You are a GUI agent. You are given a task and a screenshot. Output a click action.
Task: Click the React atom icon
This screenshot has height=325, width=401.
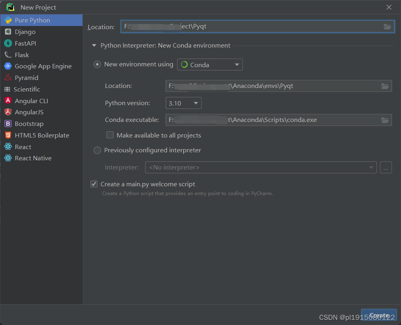(8, 146)
